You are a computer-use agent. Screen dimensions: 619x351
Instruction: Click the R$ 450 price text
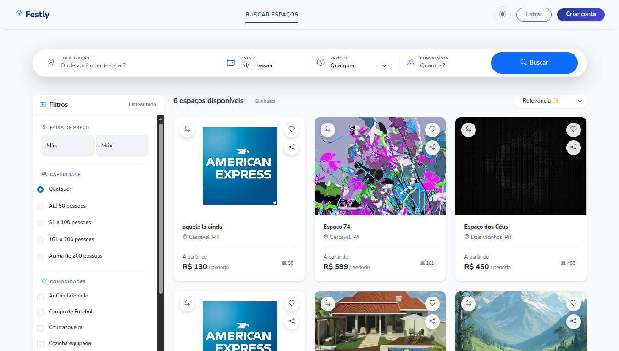tap(476, 266)
